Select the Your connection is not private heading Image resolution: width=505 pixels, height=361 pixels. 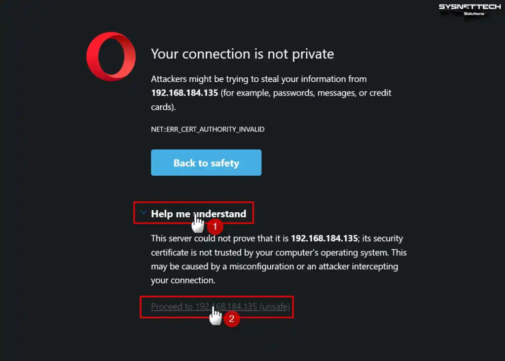tap(243, 54)
